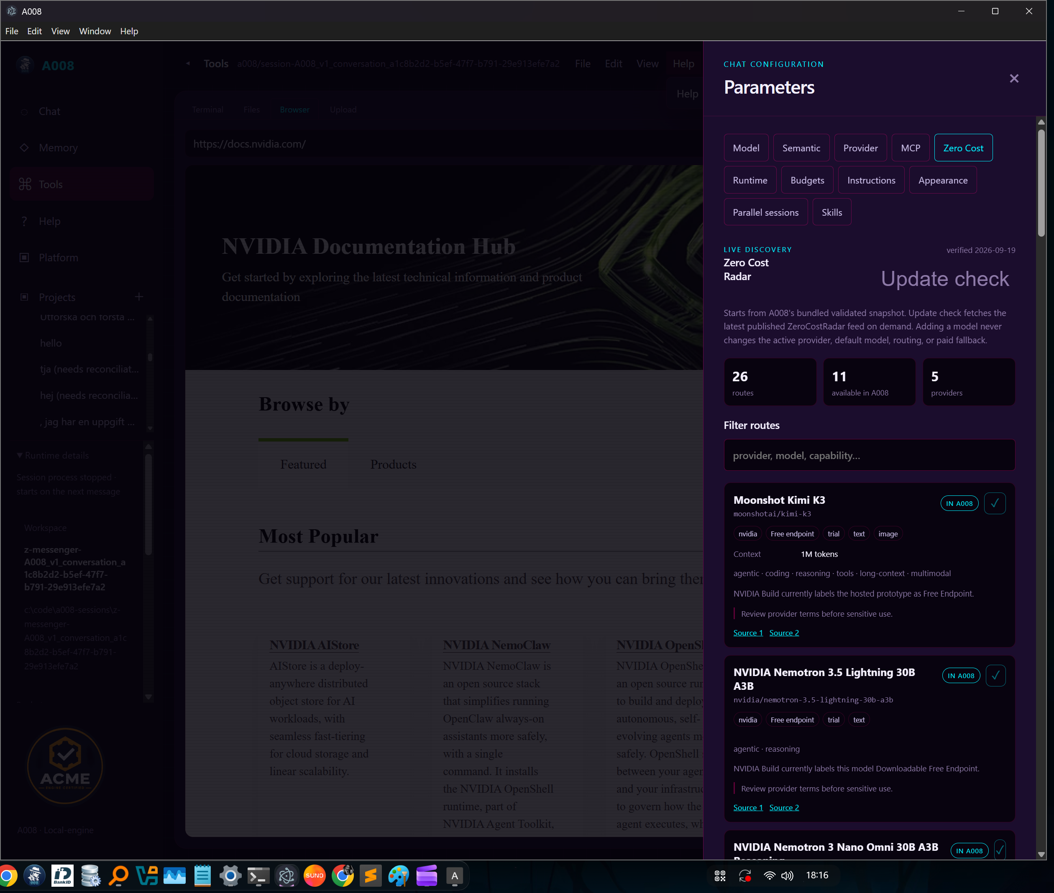Open the Budgets tab
This screenshot has height=893, width=1054.
[x=807, y=180]
